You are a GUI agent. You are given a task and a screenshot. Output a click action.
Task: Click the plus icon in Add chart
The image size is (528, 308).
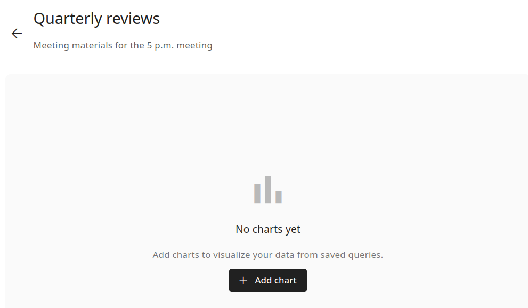(243, 280)
